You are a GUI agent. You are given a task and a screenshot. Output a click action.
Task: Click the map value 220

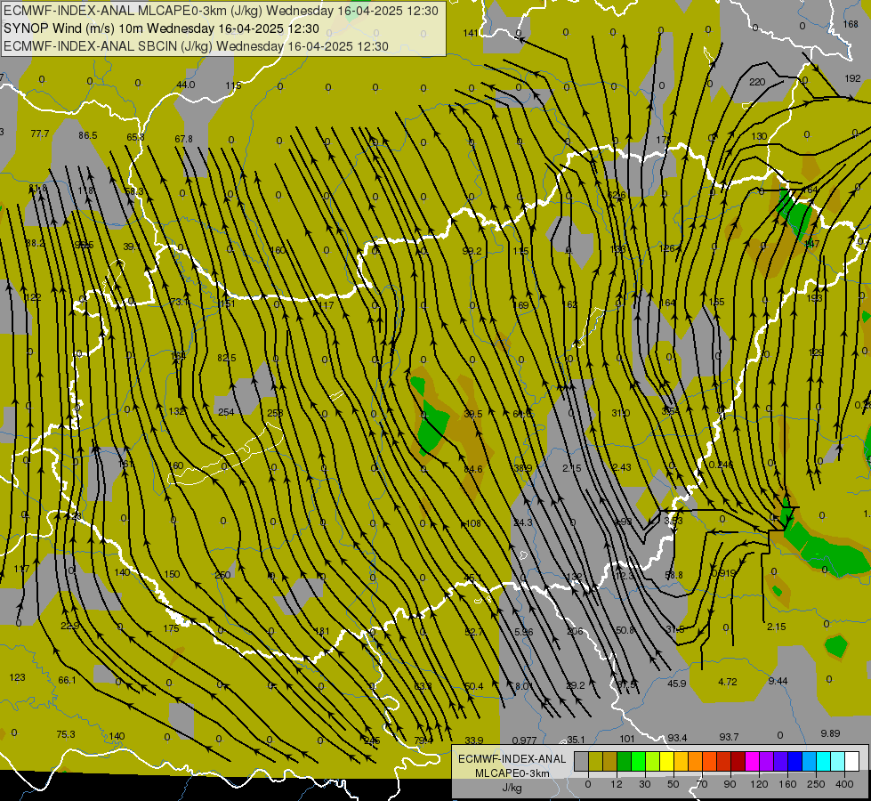(x=757, y=82)
